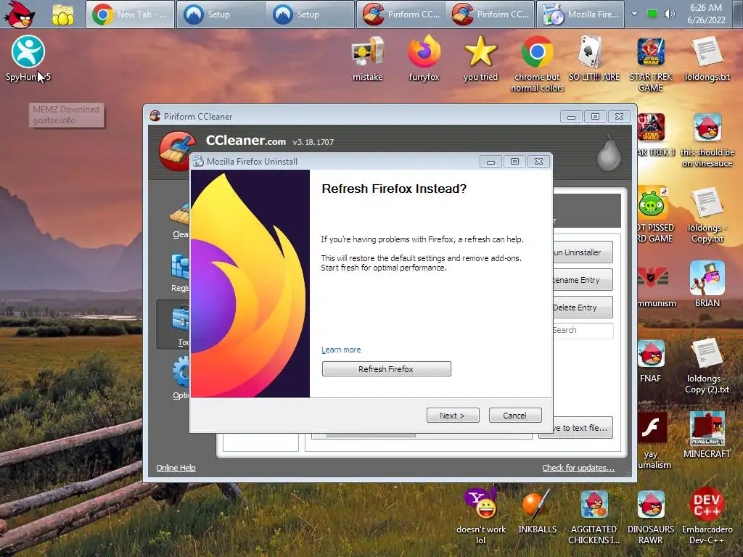This screenshot has width=743, height=557.
Task: Switch to New Tab Chrome taskbar item
Action: click(x=131, y=15)
